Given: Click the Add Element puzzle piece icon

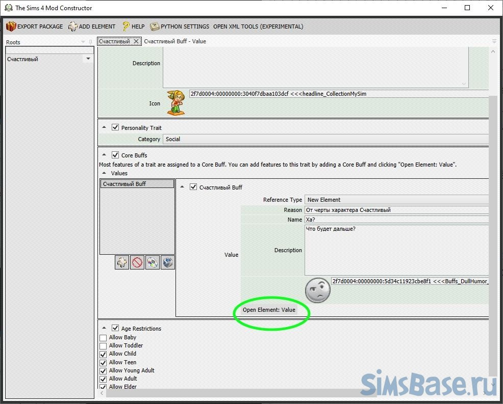Looking at the screenshot, I should 73,26.
